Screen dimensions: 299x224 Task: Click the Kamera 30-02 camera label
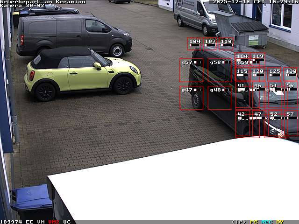22,6
